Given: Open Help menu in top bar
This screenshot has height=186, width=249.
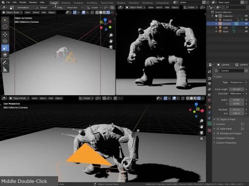Looking at the screenshot, I should click(42, 2).
